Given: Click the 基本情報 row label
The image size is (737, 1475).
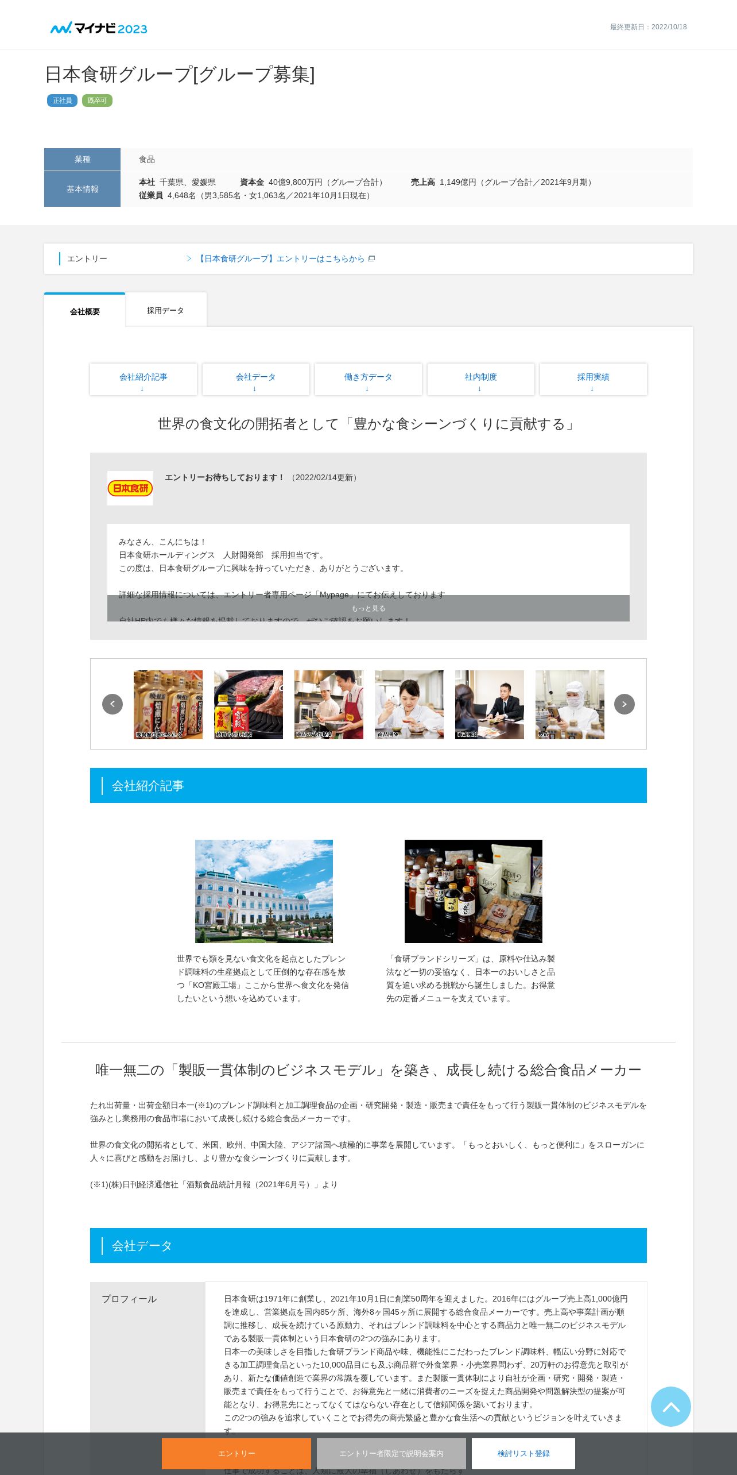Looking at the screenshot, I should [82, 189].
